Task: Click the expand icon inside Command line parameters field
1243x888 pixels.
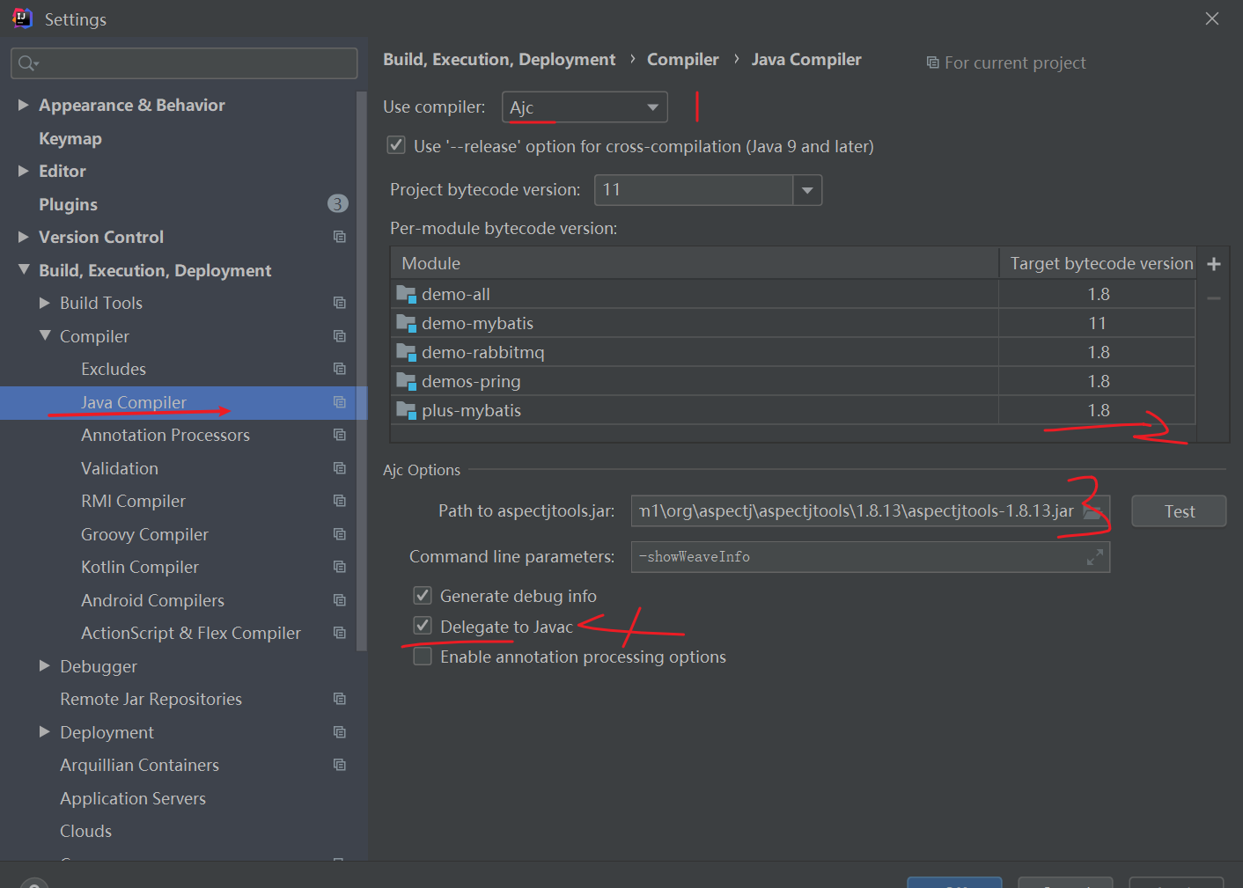Action: [x=1095, y=556]
